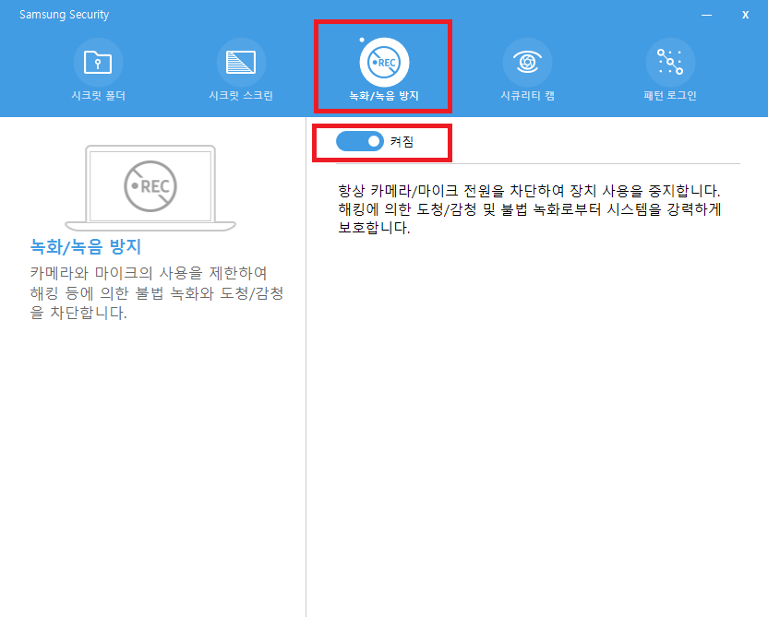
Task: Switch to the 시크릿 폴더 tab label
Action: [x=98, y=95]
